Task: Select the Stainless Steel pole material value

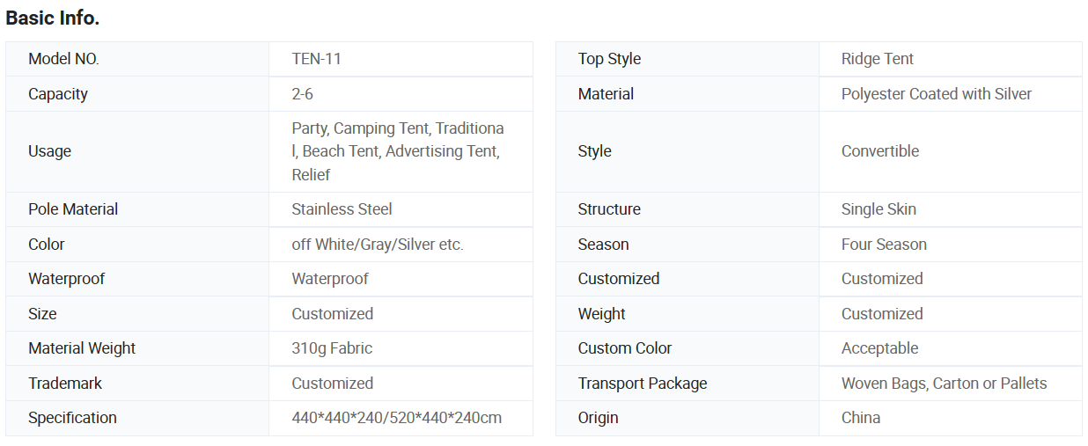Action: [x=342, y=209]
